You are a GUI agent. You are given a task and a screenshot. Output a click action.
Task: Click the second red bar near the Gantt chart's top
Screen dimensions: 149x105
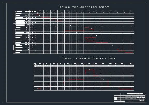click(x=46, y=17)
